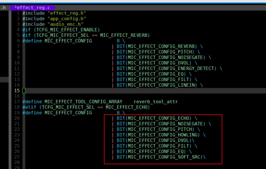Click BIT(MIC_EFFECT_CONFIG_PITCH) on line 22
The width and height of the screenshot is (266, 169).
point(155,130)
